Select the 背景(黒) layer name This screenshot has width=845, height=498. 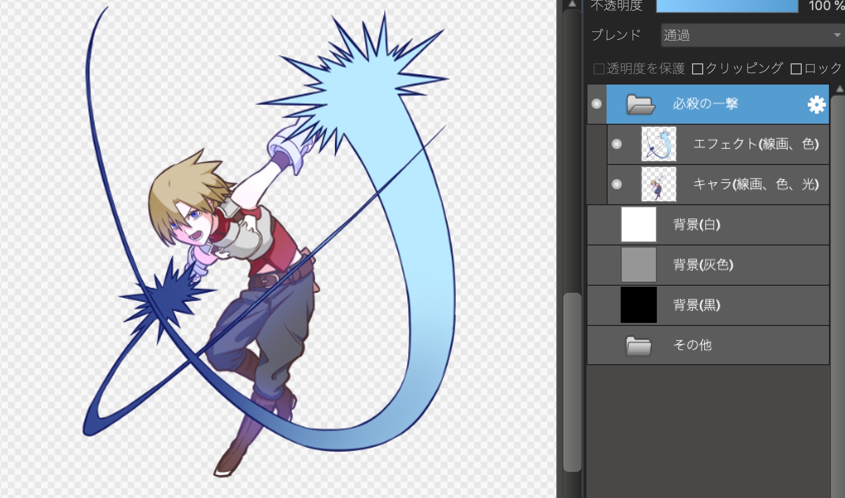pos(697,305)
